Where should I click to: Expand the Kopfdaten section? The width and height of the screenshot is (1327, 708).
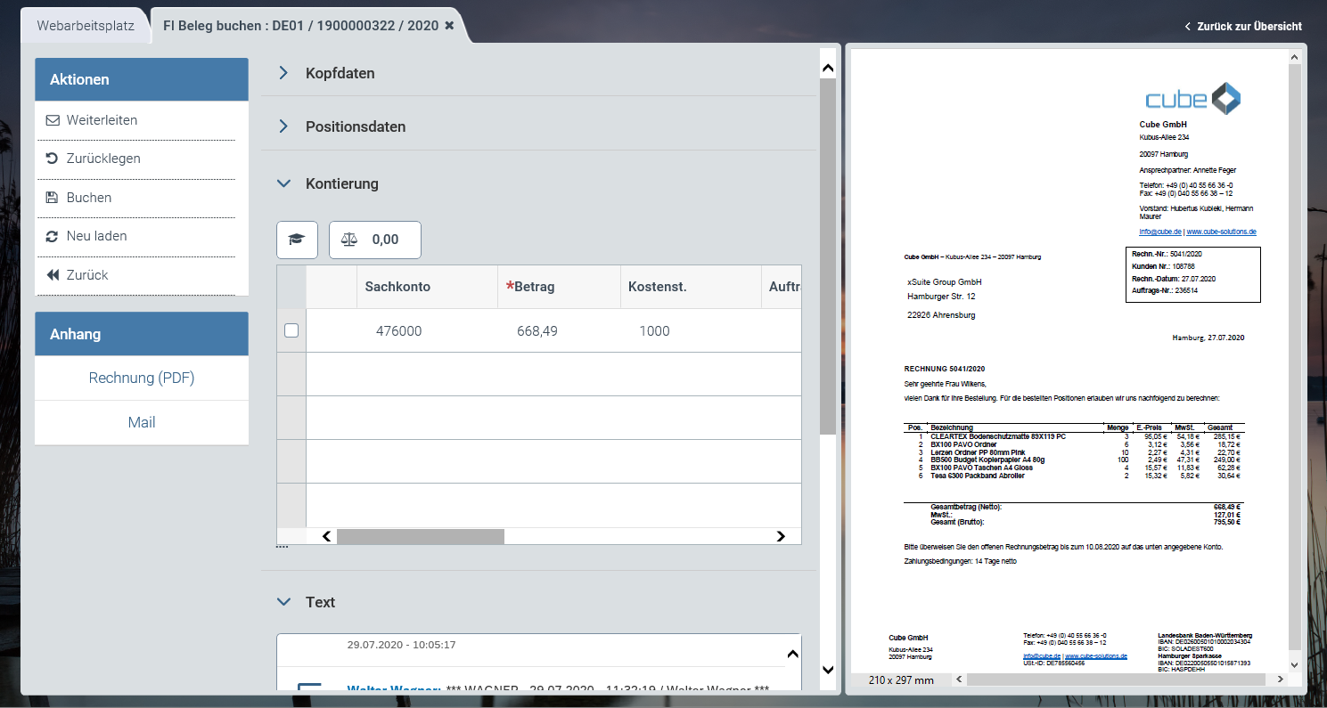tap(284, 73)
